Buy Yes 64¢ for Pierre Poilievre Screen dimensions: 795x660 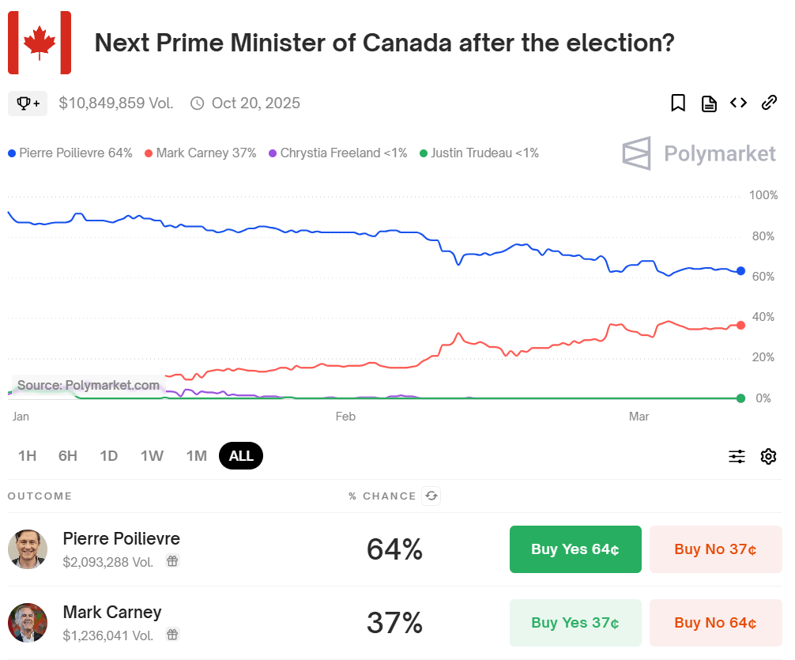(575, 549)
